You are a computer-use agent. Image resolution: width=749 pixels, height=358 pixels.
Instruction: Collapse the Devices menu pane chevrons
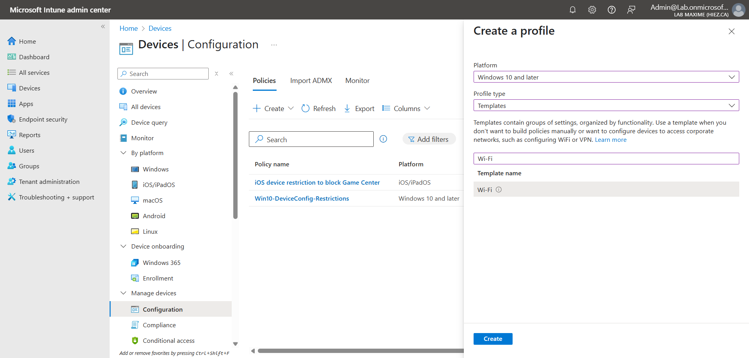(x=231, y=74)
